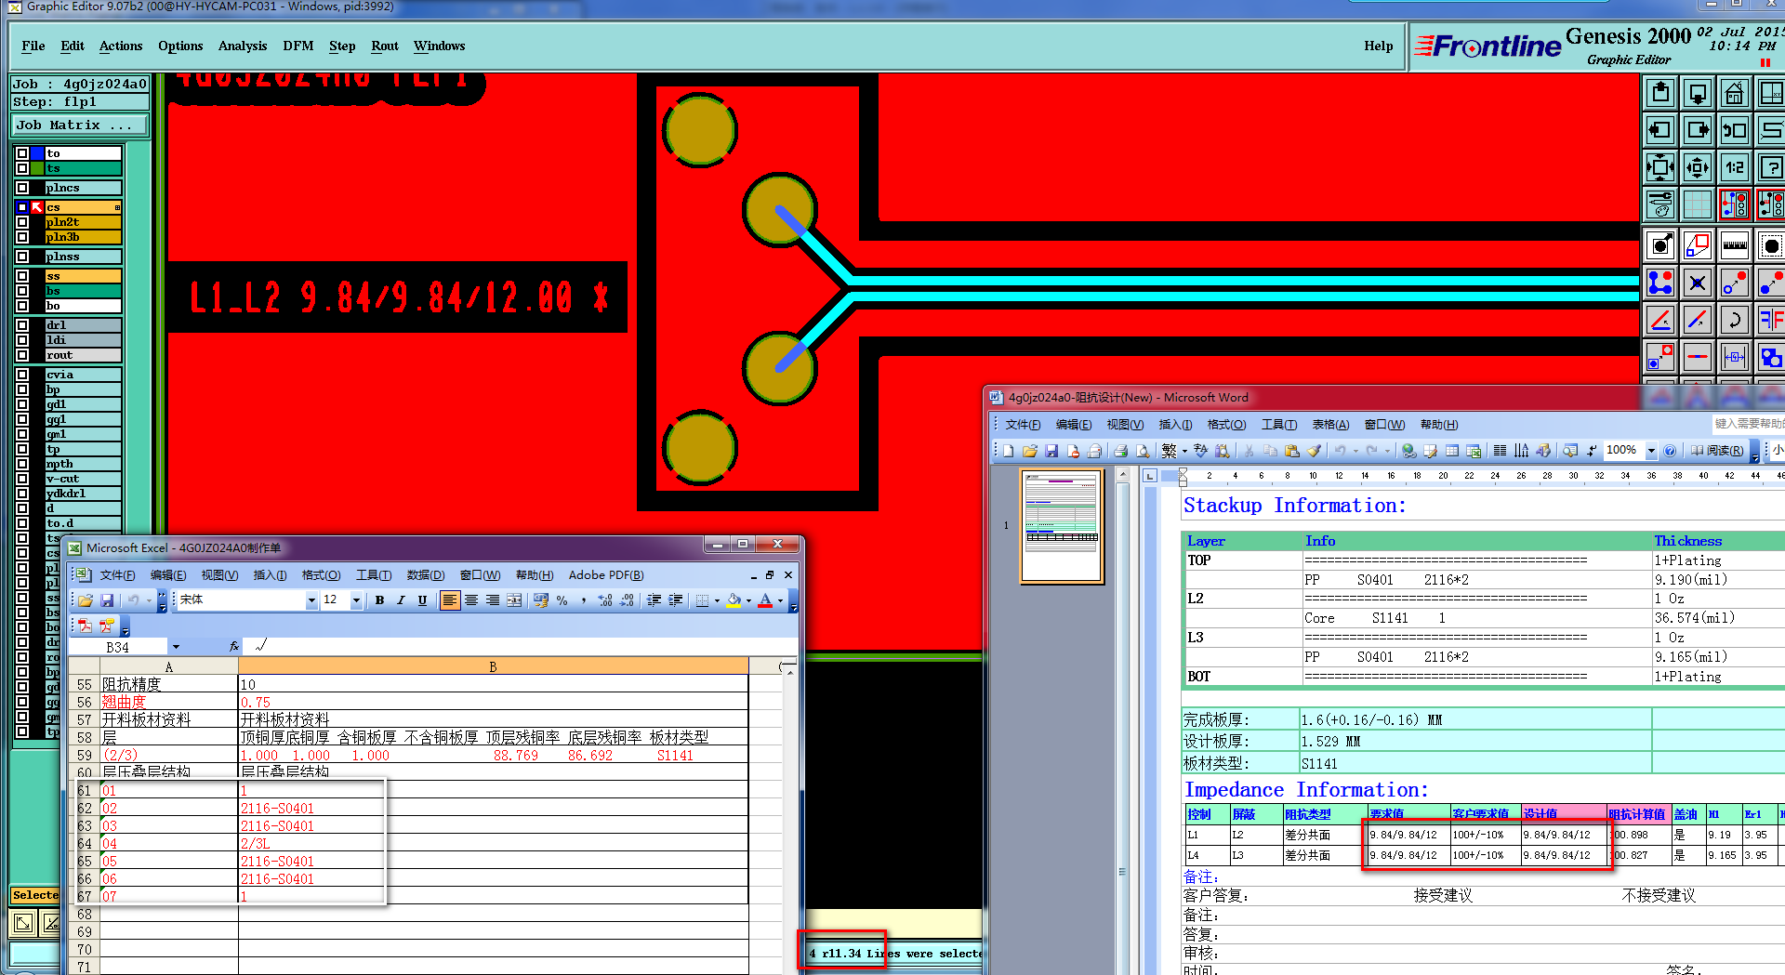Open Word 表格(A) menu
Screen dimensions: 1785x975
1330,425
